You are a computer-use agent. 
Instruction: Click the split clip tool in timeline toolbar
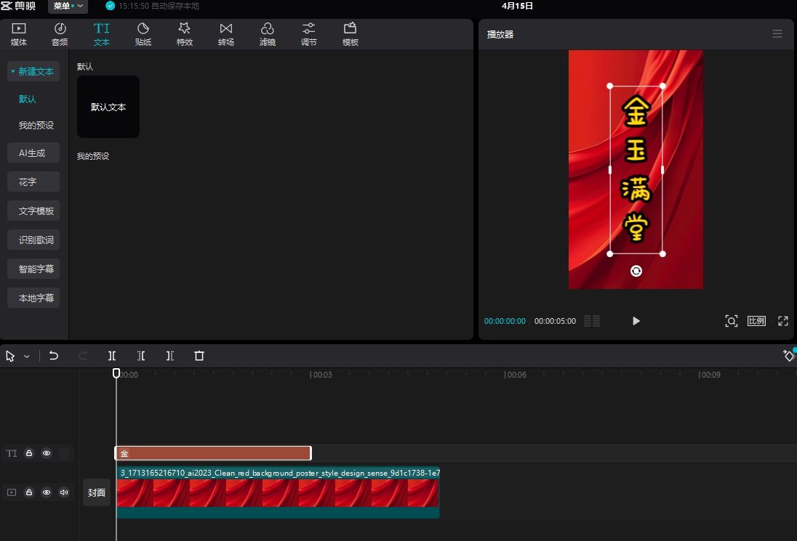click(112, 356)
